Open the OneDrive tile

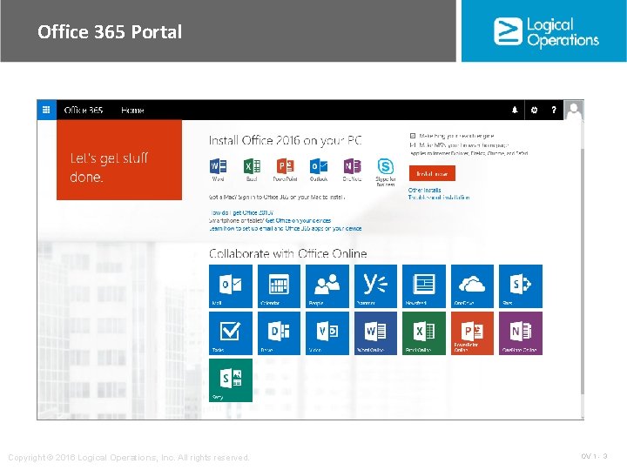coord(472,286)
